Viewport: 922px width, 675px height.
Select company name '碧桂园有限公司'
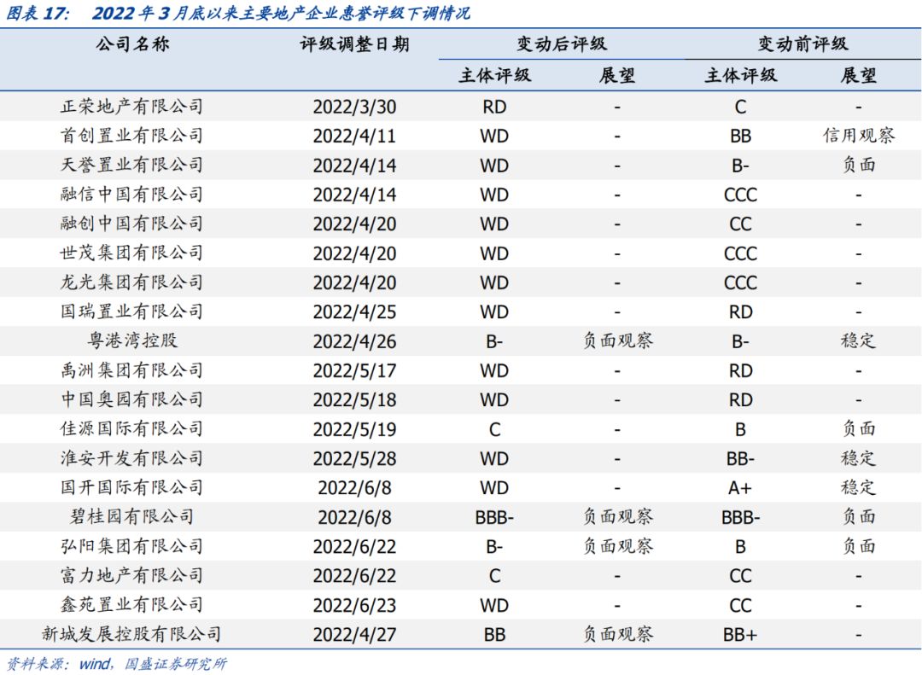click(x=131, y=517)
